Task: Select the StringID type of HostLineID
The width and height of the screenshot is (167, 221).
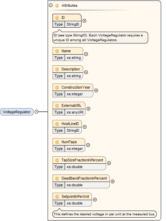Action: point(73,130)
